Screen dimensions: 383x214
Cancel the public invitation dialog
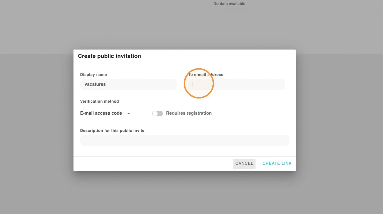[x=244, y=164]
